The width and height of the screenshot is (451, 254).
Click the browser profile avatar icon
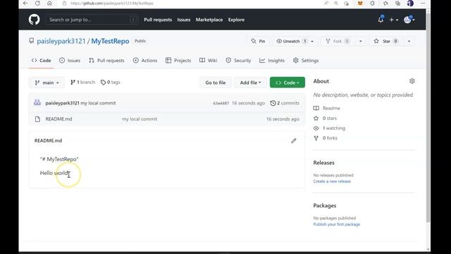tap(410, 3)
